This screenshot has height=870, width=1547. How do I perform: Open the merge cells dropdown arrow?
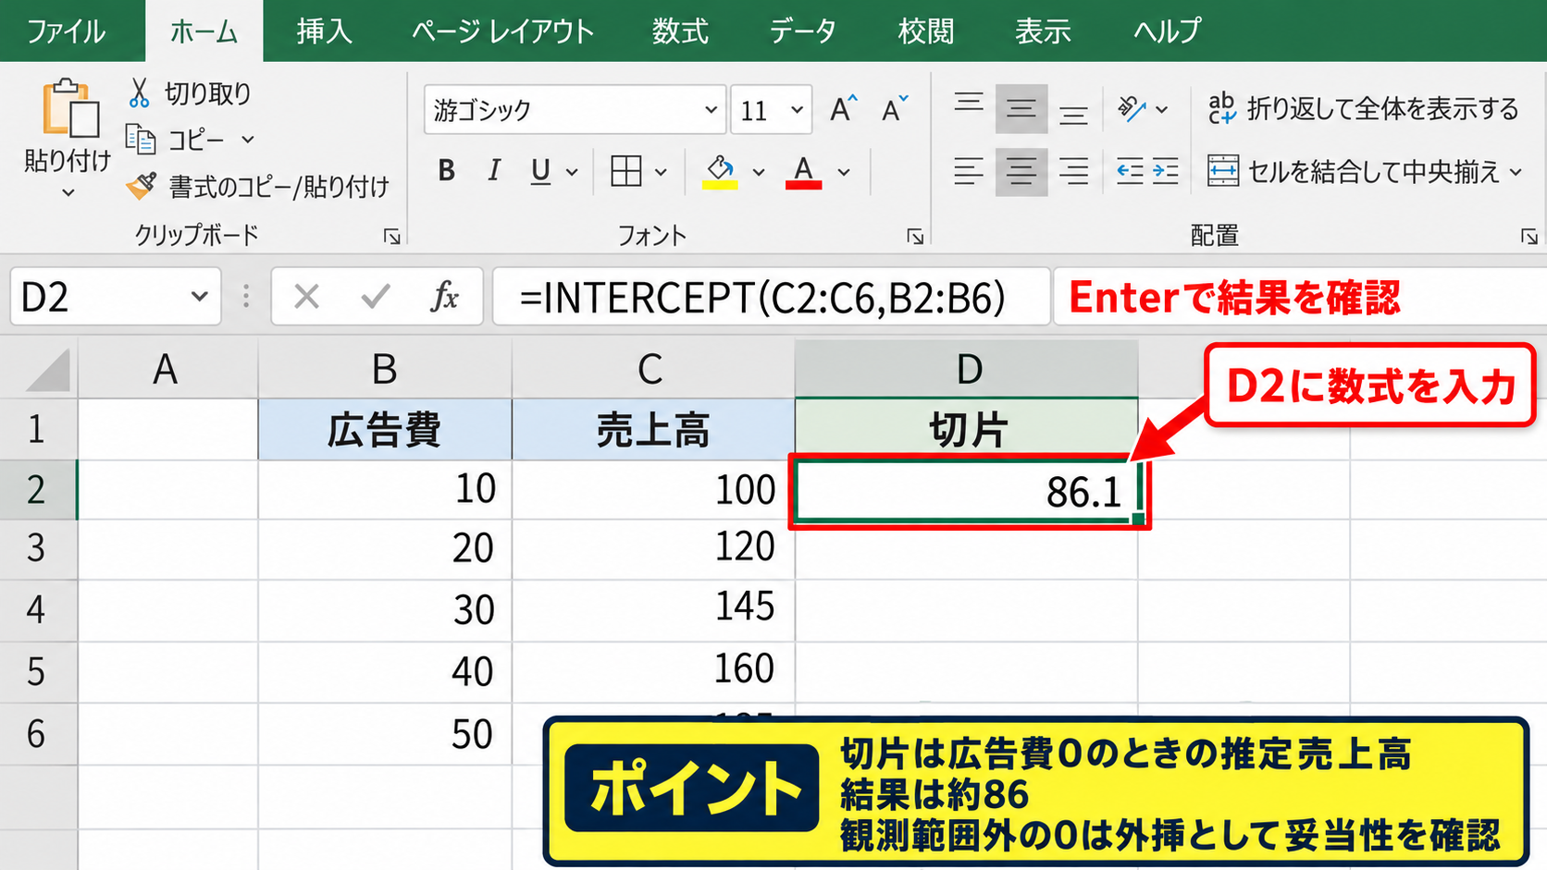(1516, 172)
